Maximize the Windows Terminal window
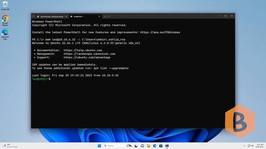This screenshot has width=266, height=149. [225, 16]
